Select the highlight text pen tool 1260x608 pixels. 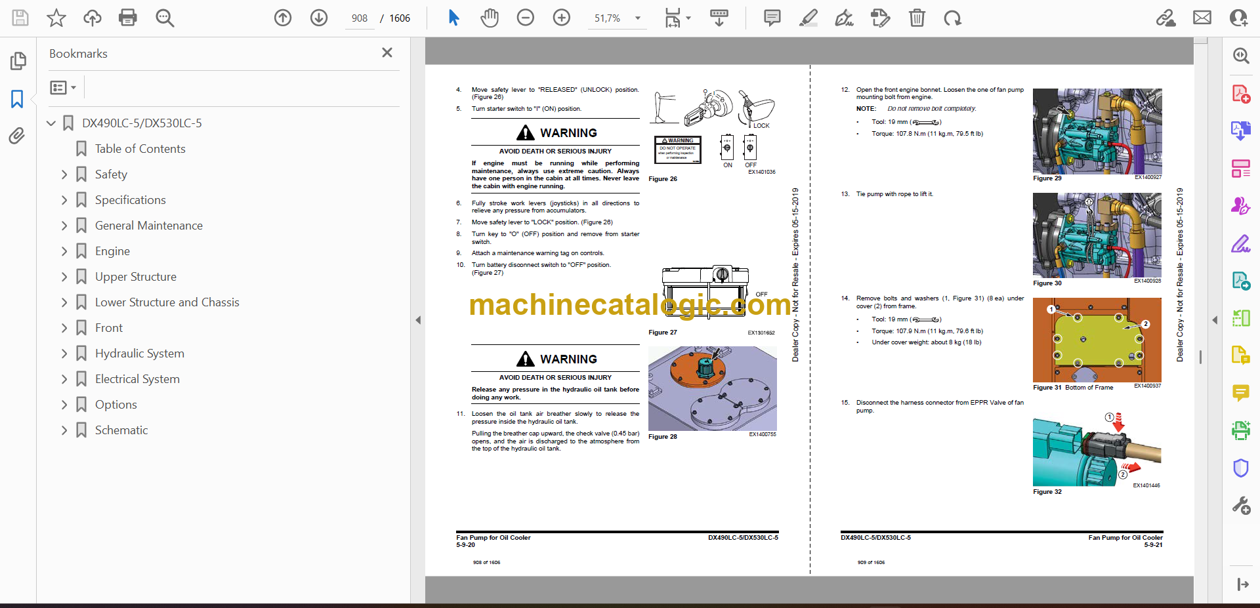pyautogui.click(x=808, y=18)
